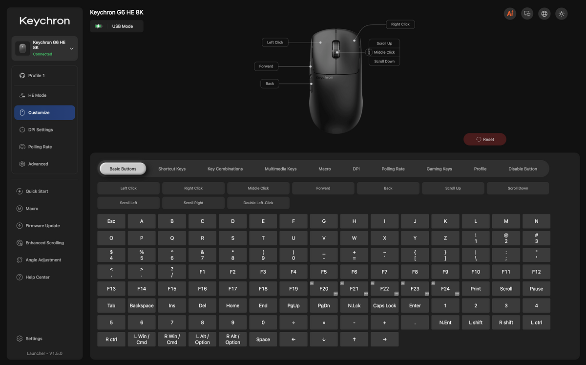Screen dimensions: 586x365
Task: Choose the up arrow key
Action: tap(354, 340)
